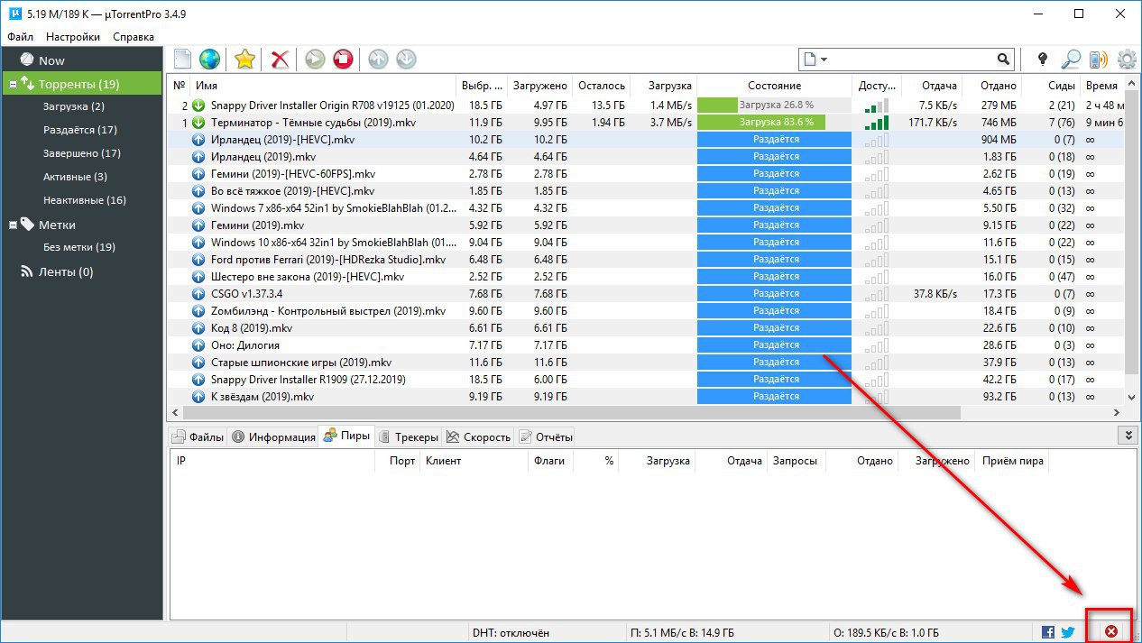Sort by the Состояние column header
The image size is (1142, 643).
click(x=774, y=85)
